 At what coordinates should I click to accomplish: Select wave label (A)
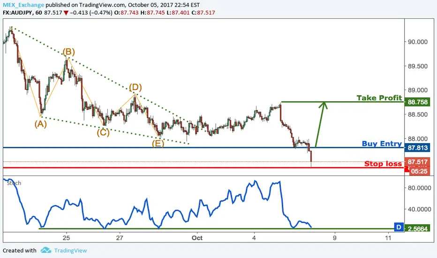tap(41, 124)
